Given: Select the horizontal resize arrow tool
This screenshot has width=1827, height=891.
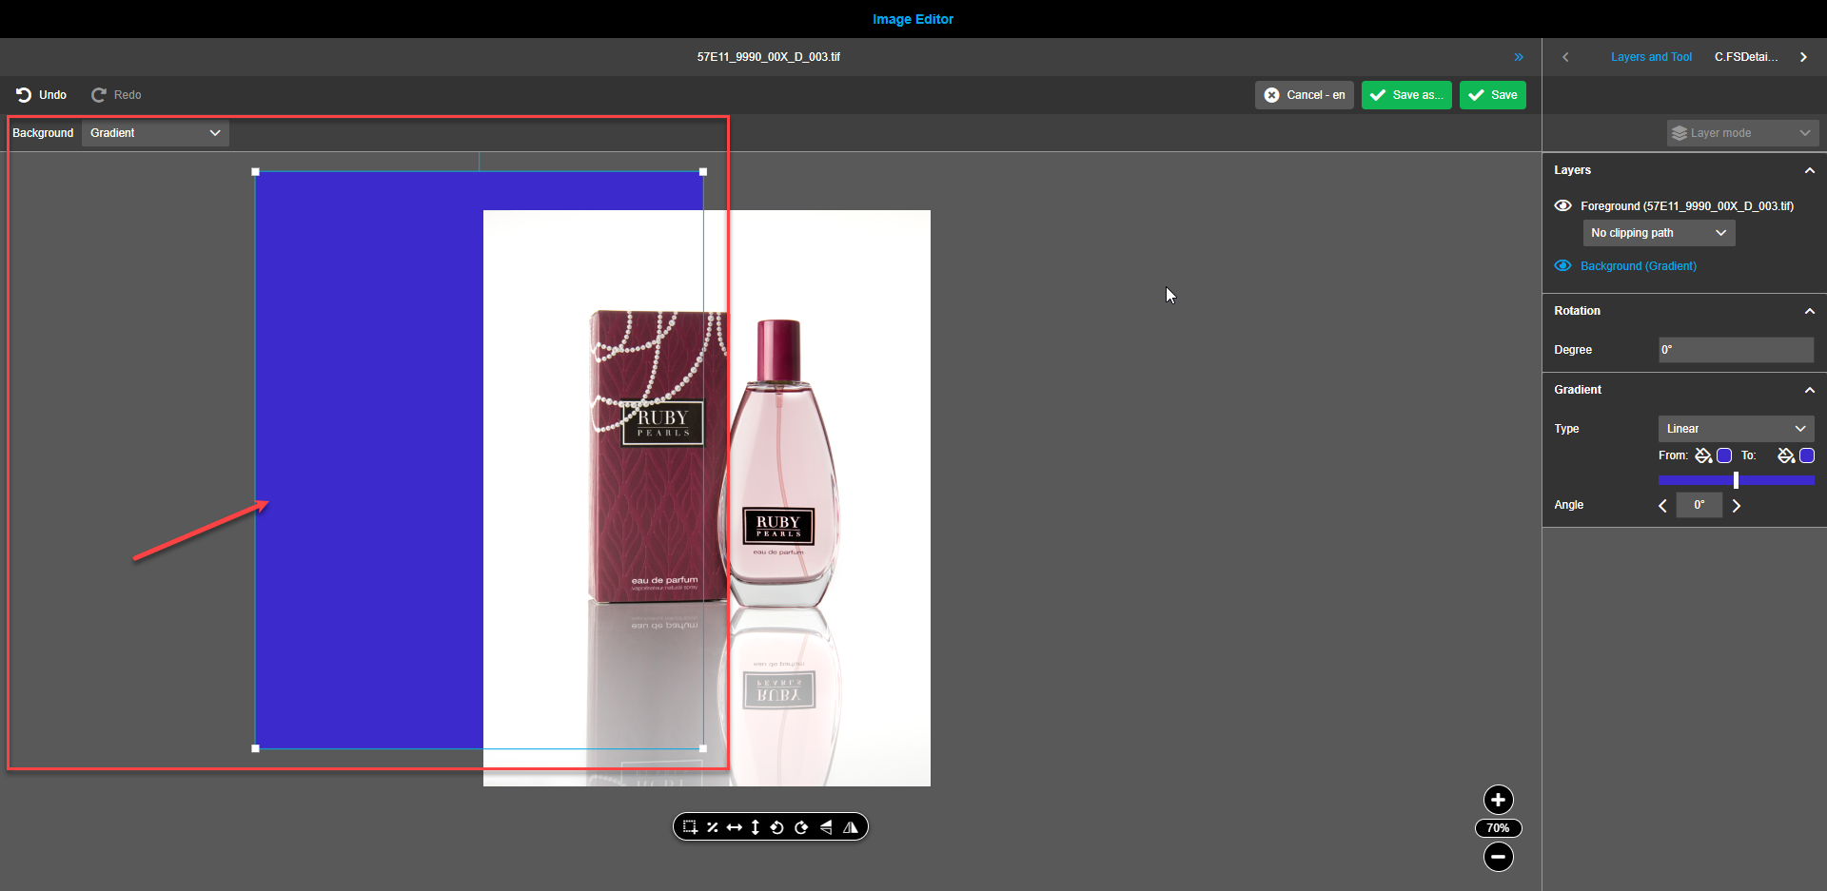Looking at the screenshot, I should tap(734, 826).
